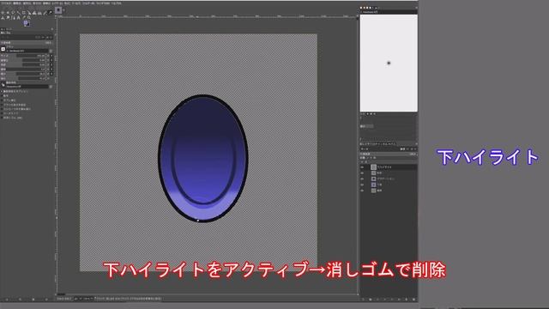Select the Paintbrush tool
549x309 pixels.
tap(45, 13)
